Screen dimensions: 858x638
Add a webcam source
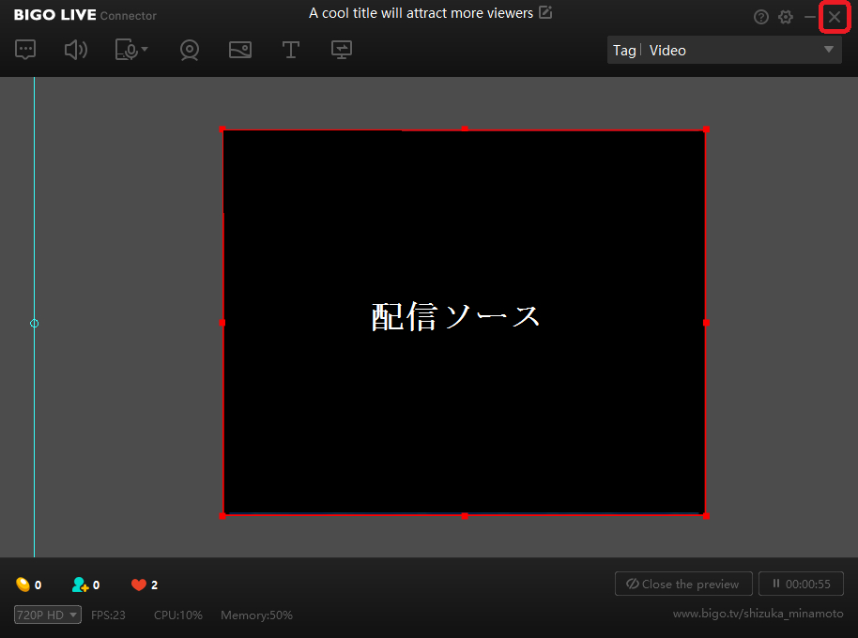190,51
